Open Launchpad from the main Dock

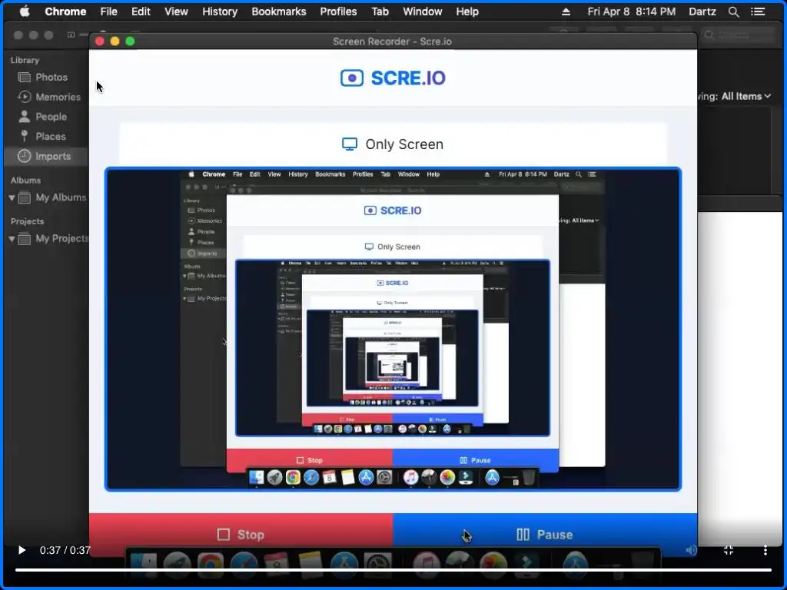177,565
